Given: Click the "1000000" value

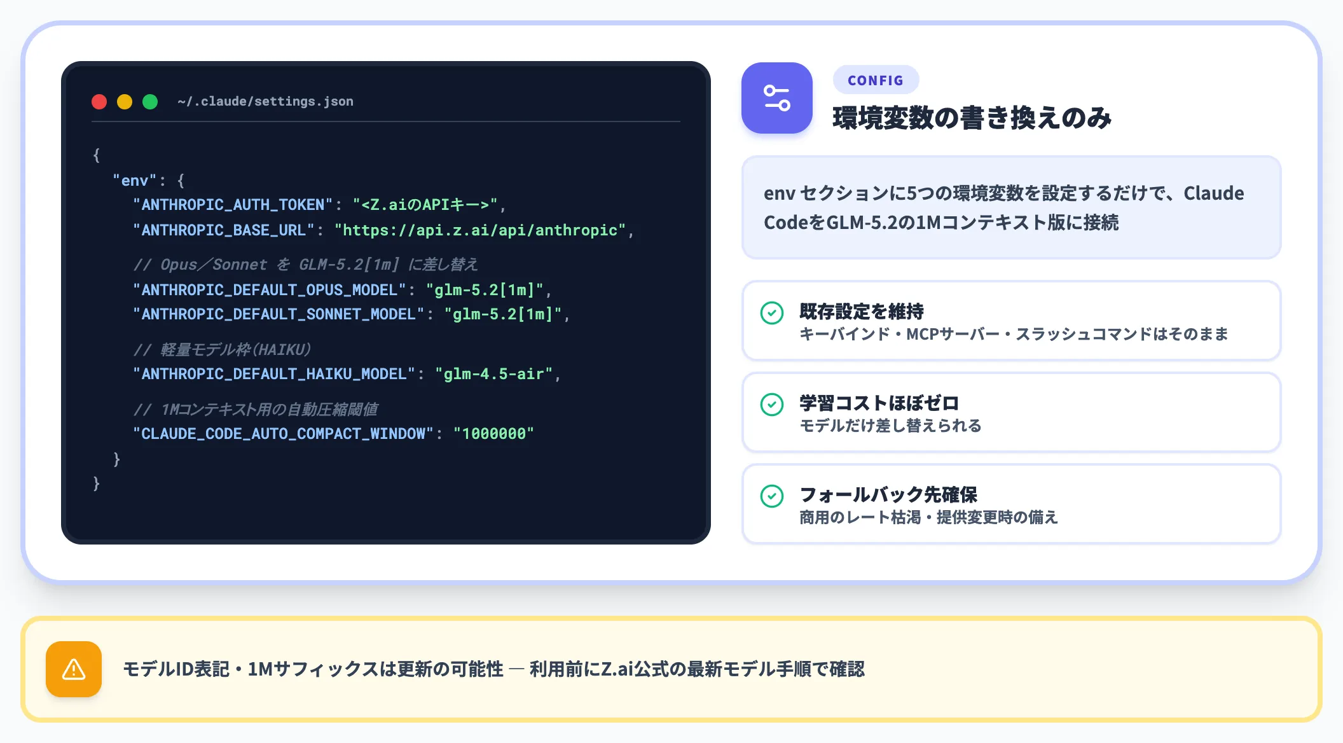Looking at the screenshot, I should pos(493,434).
